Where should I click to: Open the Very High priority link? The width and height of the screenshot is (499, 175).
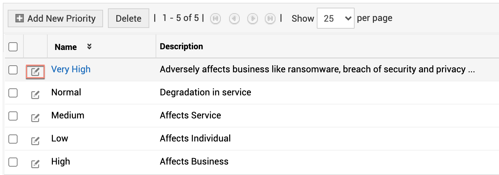click(x=71, y=70)
